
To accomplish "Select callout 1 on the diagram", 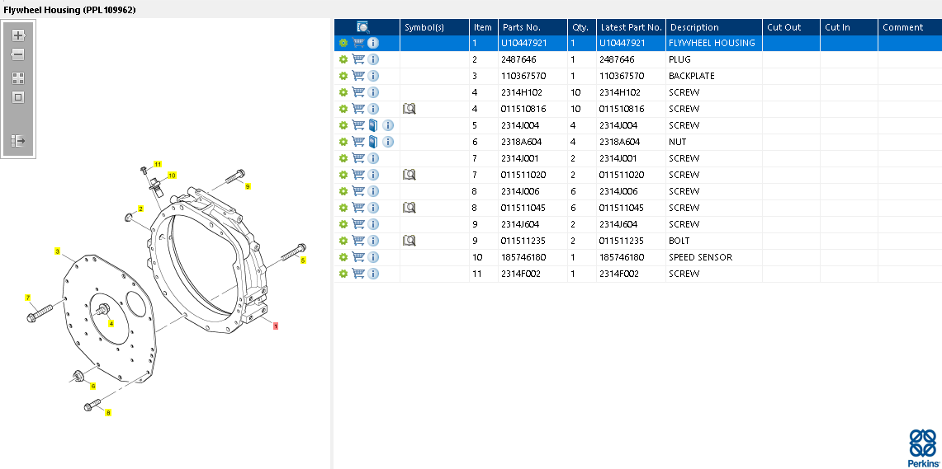I will (276, 326).
